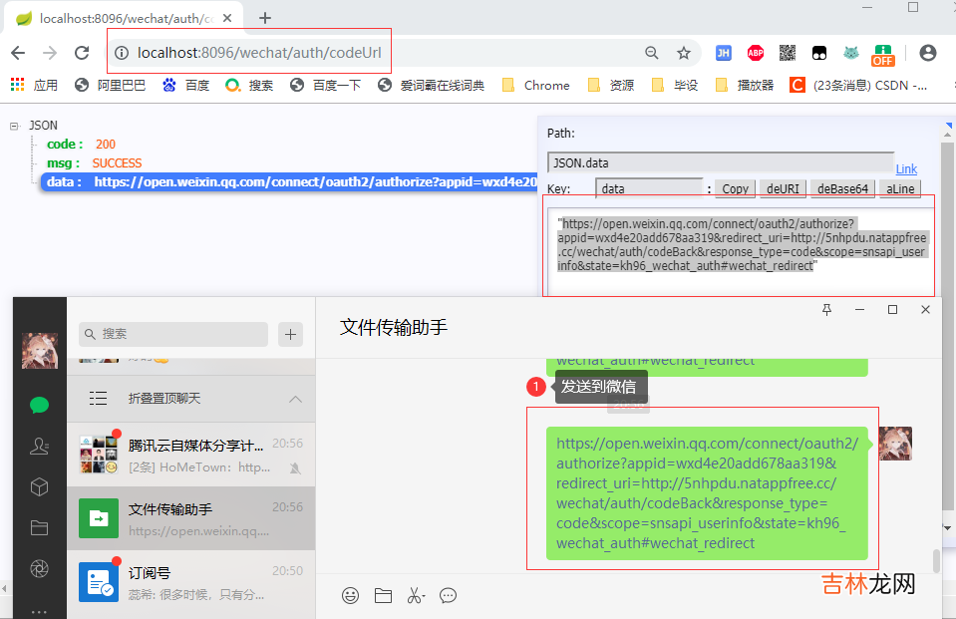Pin the WeChat window on top
The height and width of the screenshot is (619, 956).
point(826,310)
